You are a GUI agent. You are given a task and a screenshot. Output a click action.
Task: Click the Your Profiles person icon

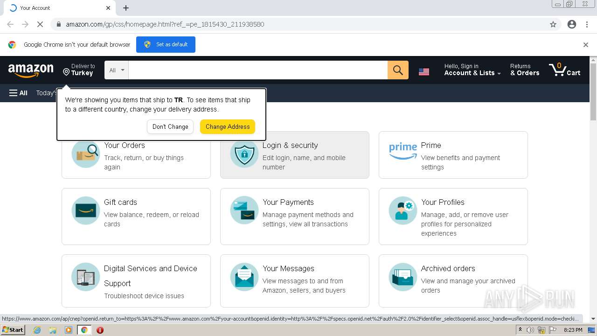[403, 210]
